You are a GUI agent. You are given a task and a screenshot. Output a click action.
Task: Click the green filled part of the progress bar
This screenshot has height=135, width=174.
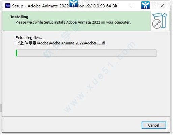coord(17,53)
